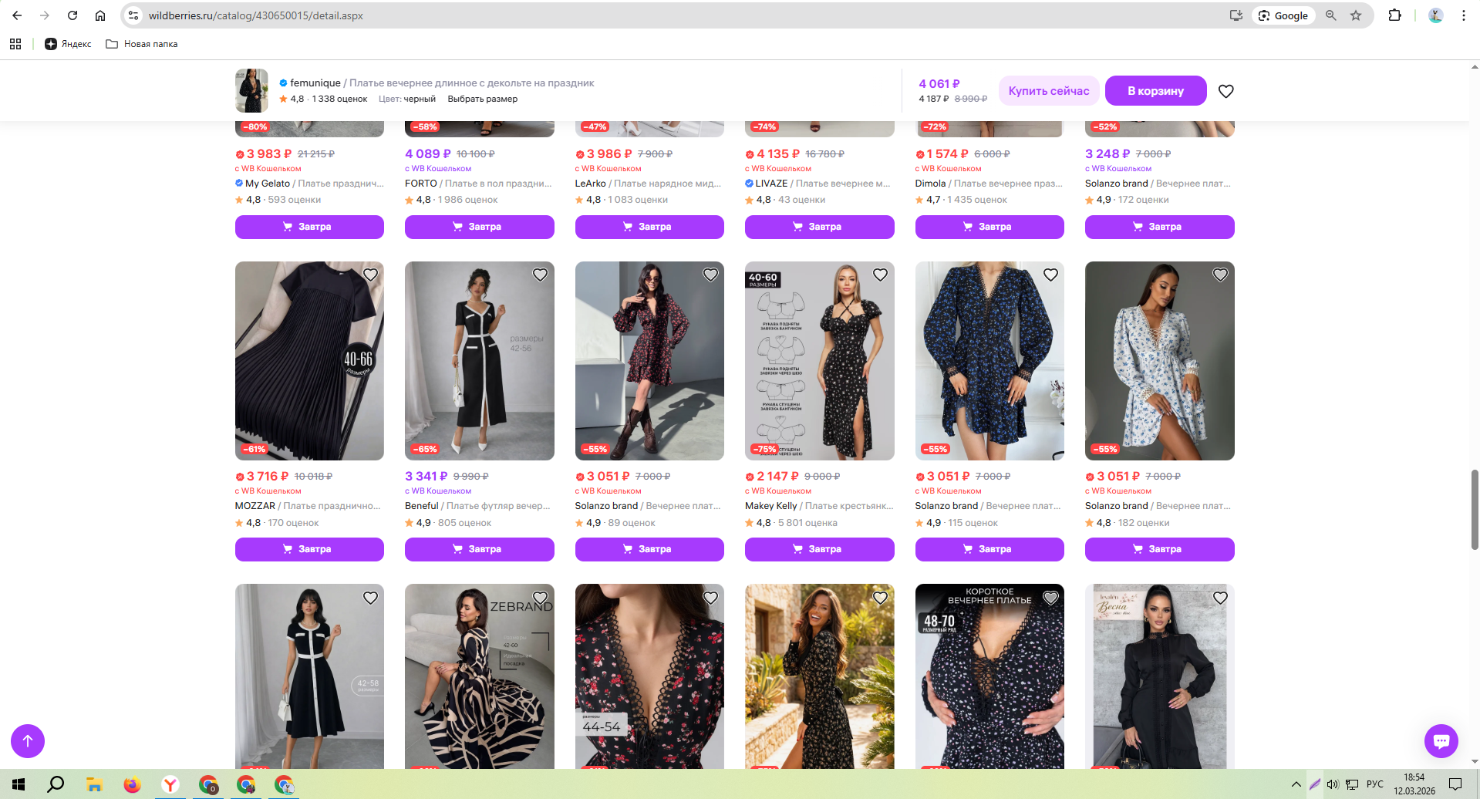Bookmark this page with the star icon
The height and width of the screenshot is (799, 1480).
[1356, 15]
